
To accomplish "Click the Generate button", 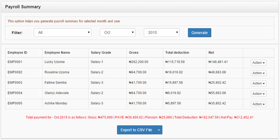I will pyautogui.click(x=199, y=33).
